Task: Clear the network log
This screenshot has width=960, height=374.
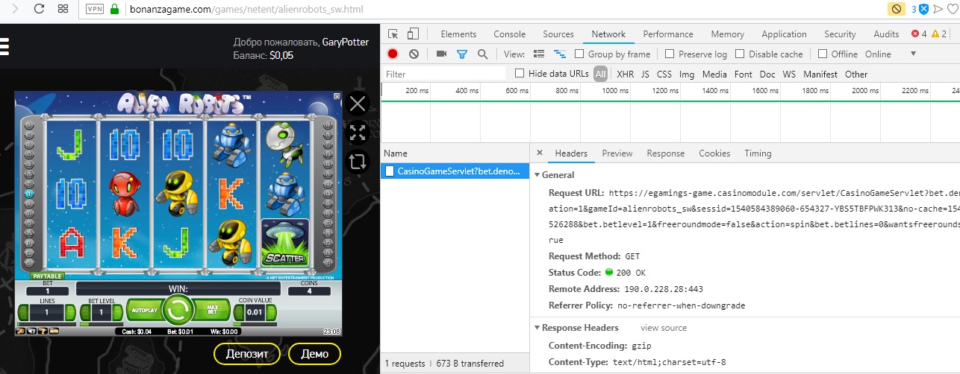Action: (414, 54)
